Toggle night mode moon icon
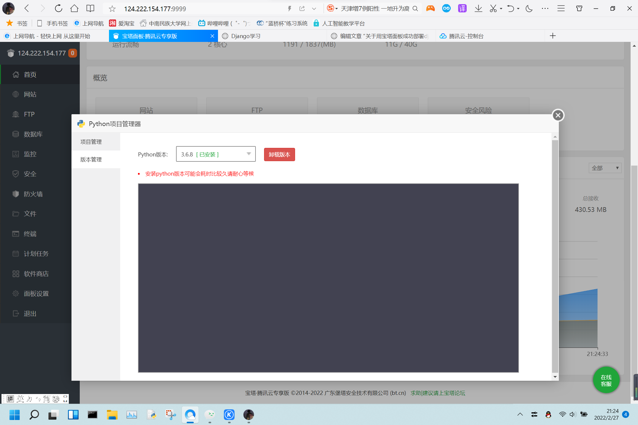The image size is (638, 425). click(529, 9)
